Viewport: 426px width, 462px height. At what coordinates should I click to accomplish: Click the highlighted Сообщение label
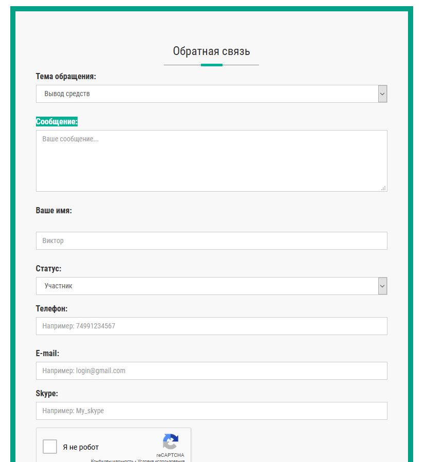(x=57, y=122)
